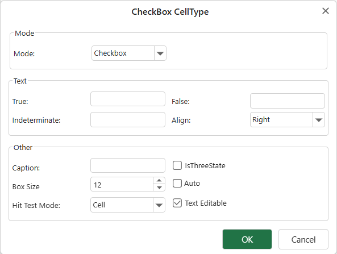Check the Auto checkbox
The height and width of the screenshot is (254, 337).
pos(177,184)
